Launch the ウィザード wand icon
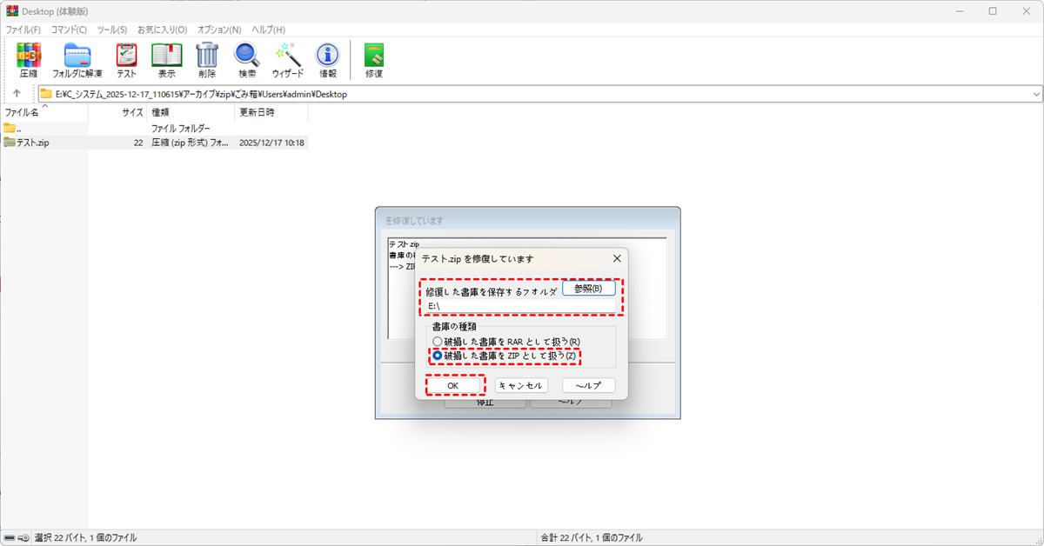This screenshot has height=546, width=1044. [287, 59]
